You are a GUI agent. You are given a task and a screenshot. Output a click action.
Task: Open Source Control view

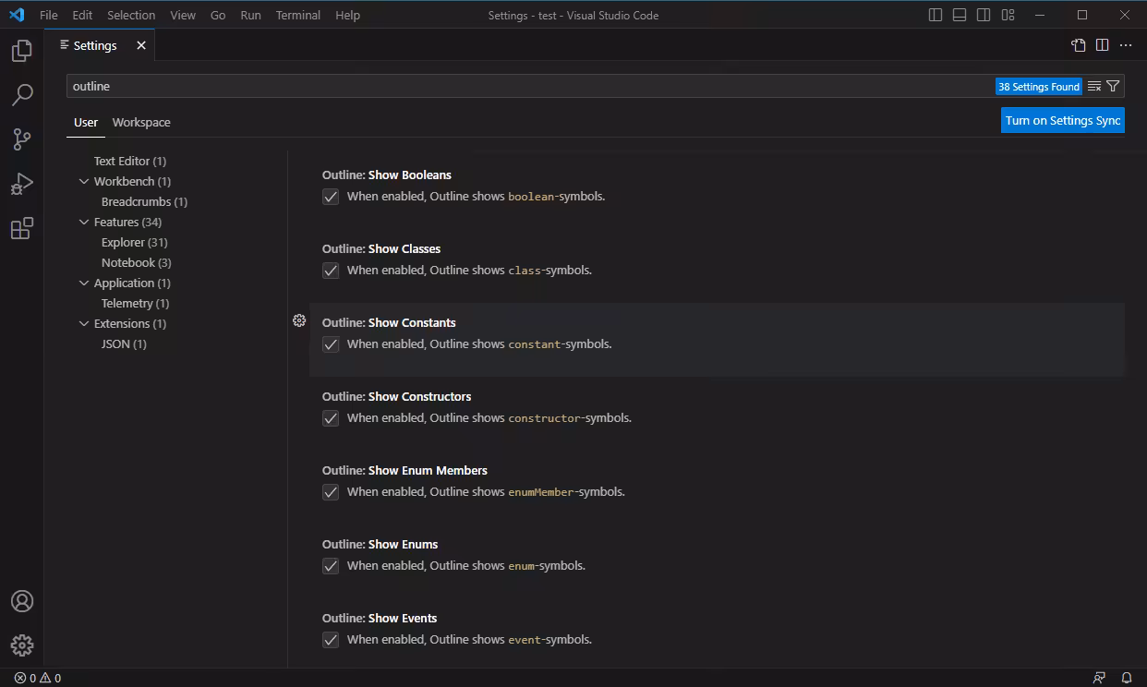click(x=22, y=139)
